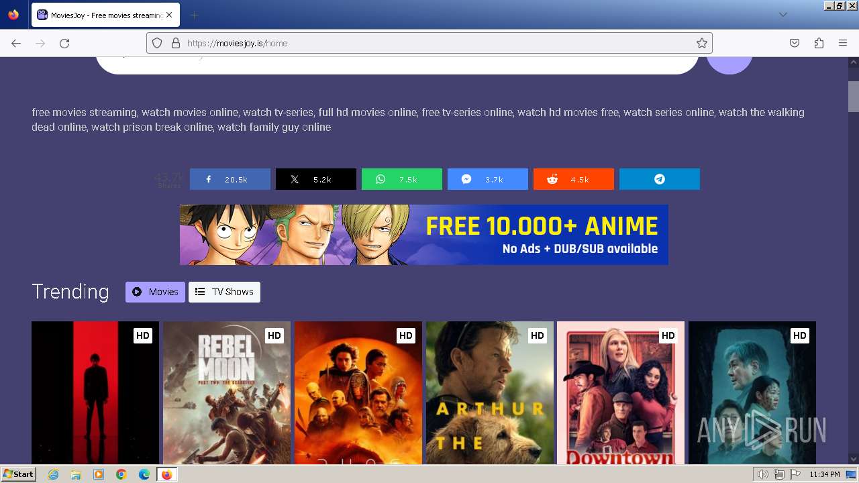Open the Firefox extensions menu
Viewport: 859px width, 483px height.
click(819, 43)
